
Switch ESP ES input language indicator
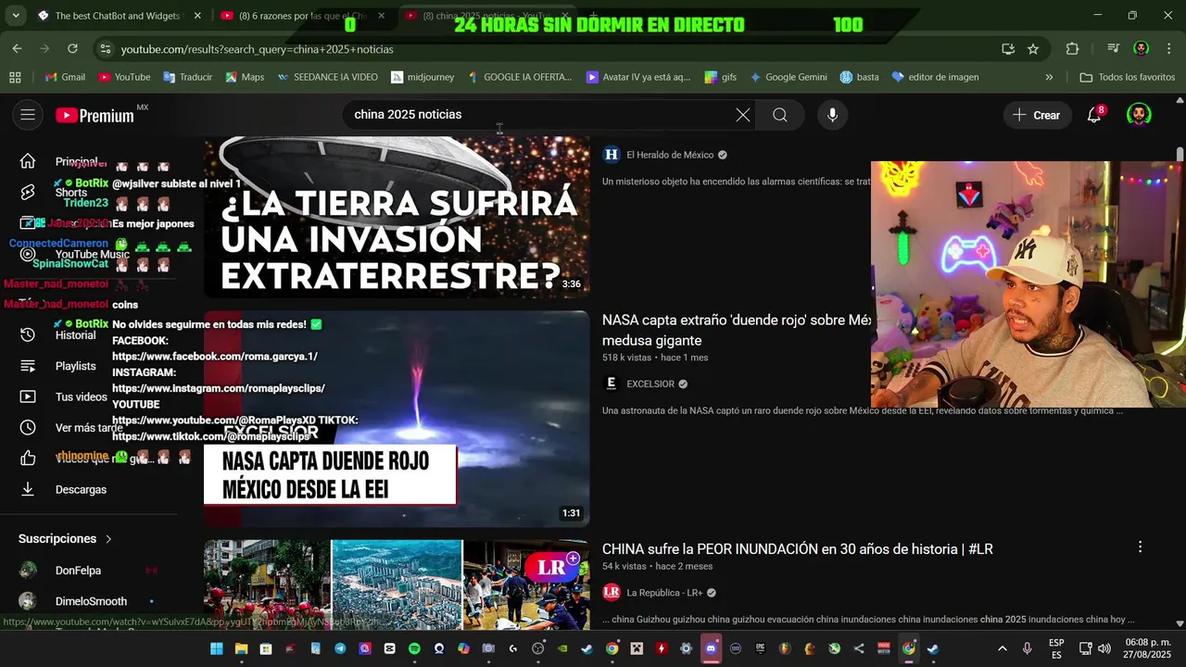click(1056, 648)
